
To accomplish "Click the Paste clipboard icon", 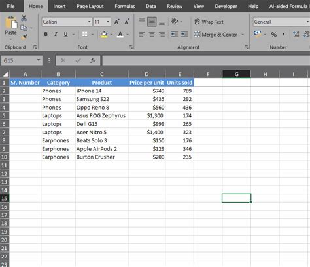I will (11, 22).
